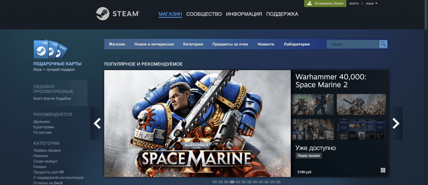Open Скидки category link
This screenshot has width=428, height=185.
[x=40, y=167]
